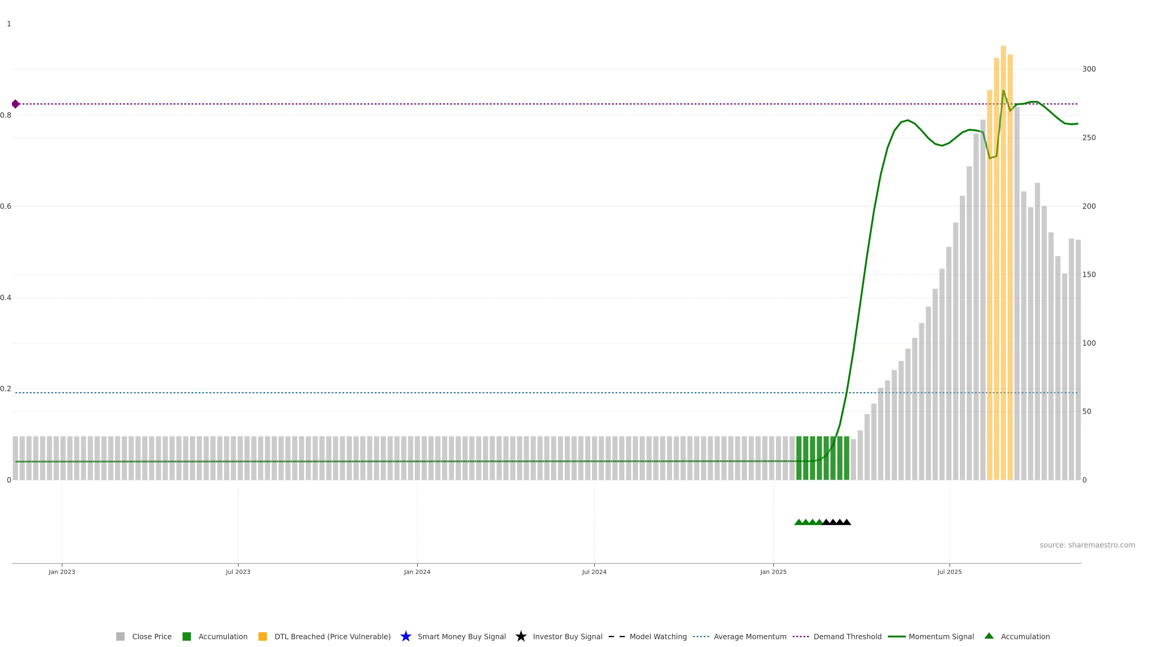Click the green Accumulation triangle legend icon
The width and height of the screenshot is (1150, 647).
tap(989, 636)
